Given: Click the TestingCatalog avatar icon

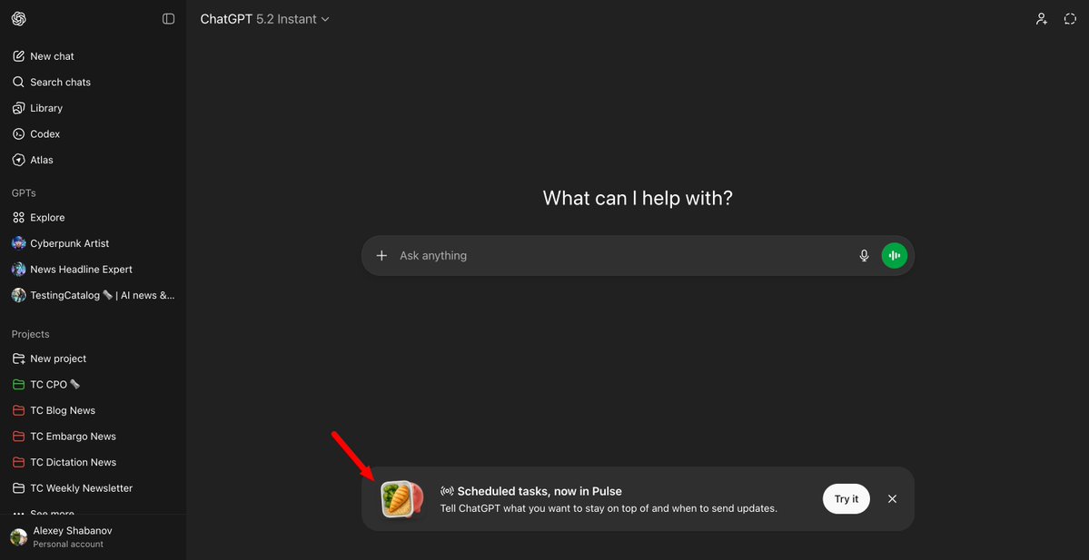Looking at the screenshot, I should (19, 295).
